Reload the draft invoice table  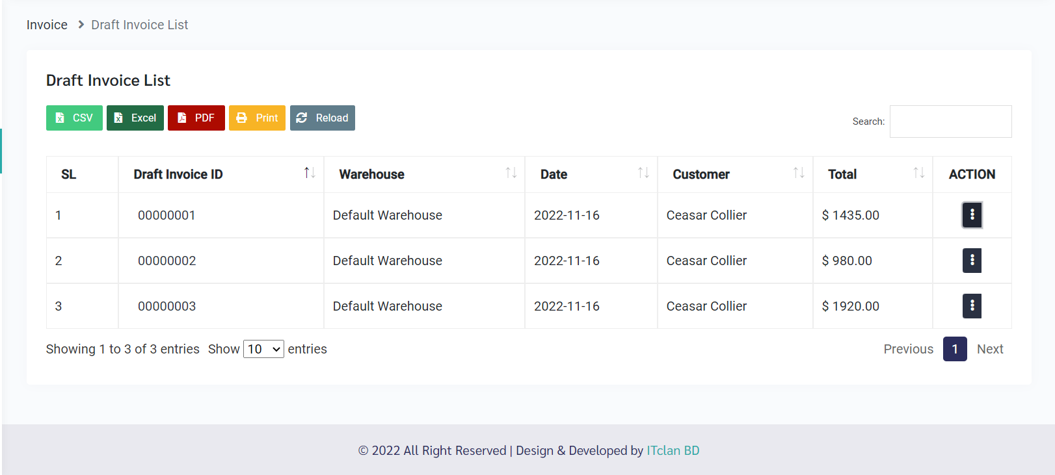pos(323,118)
